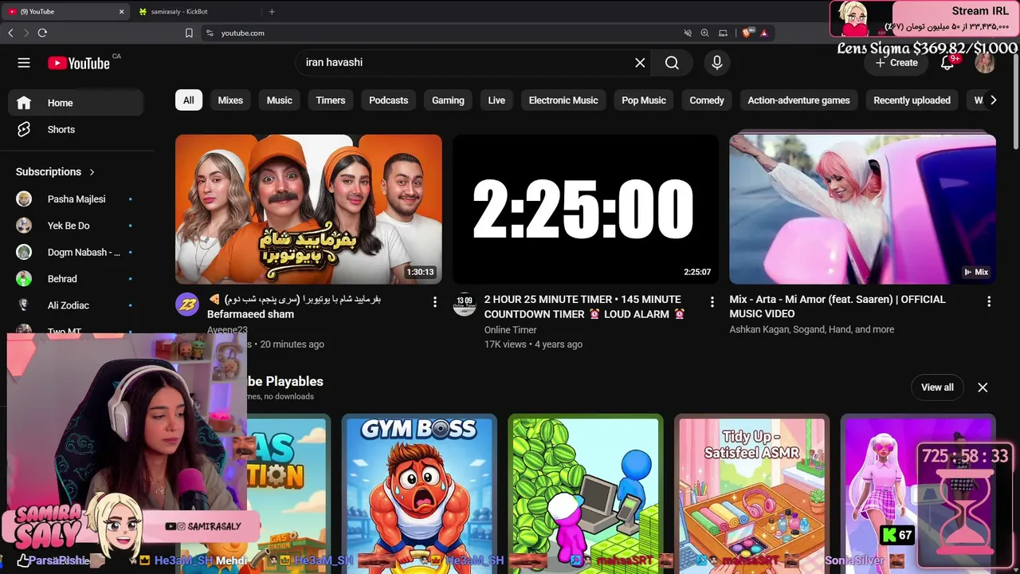Open the Home sidebar entry
The image size is (1020, 574).
(x=76, y=103)
